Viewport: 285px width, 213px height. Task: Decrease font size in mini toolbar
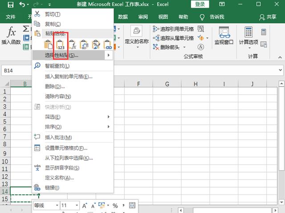click(x=93, y=206)
